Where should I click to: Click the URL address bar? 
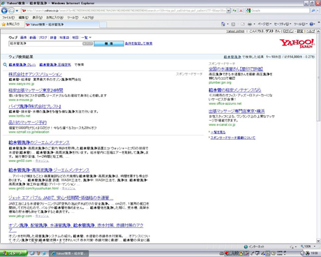124,10
